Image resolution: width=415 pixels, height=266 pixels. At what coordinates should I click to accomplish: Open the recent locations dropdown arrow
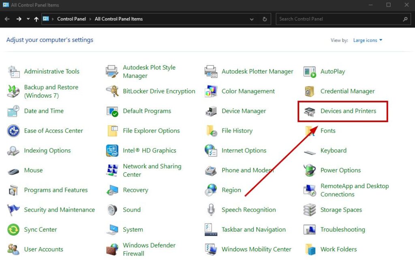click(x=28, y=19)
